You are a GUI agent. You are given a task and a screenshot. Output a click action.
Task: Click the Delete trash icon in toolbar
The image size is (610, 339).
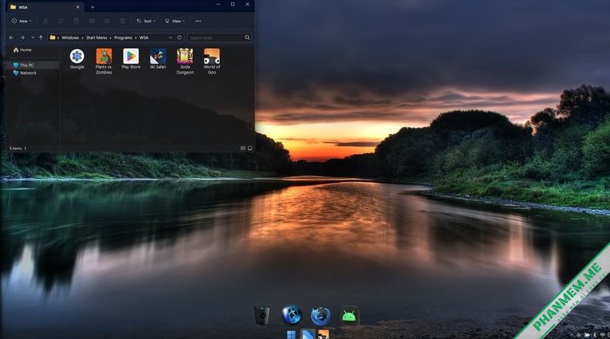click(x=123, y=21)
